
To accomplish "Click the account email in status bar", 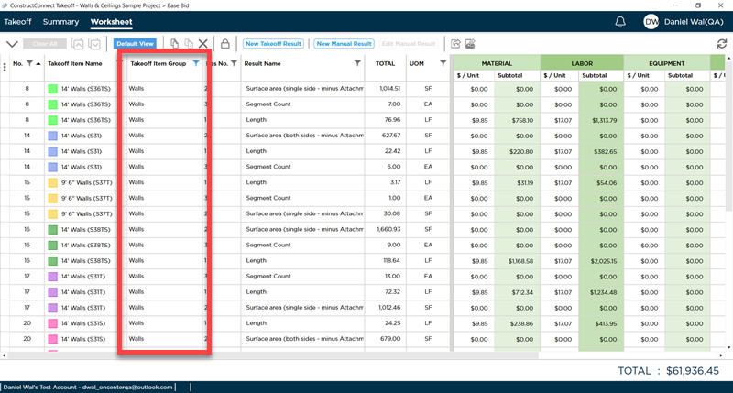I will coord(127,387).
